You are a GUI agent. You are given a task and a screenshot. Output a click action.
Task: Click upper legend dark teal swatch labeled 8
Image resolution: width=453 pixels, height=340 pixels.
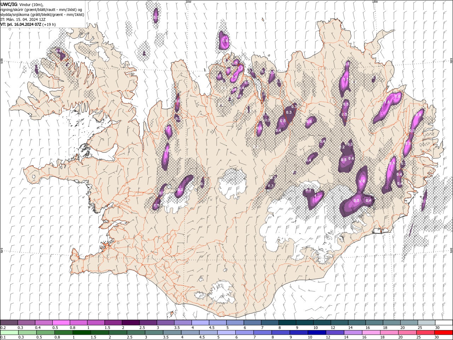click(x=287, y=323)
